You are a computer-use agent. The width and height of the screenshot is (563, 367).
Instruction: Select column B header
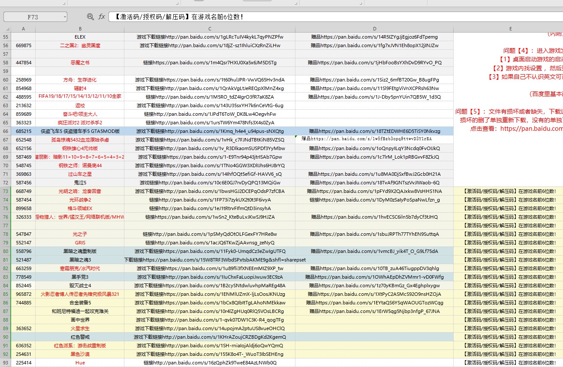pyautogui.click(x=80, y=29)
